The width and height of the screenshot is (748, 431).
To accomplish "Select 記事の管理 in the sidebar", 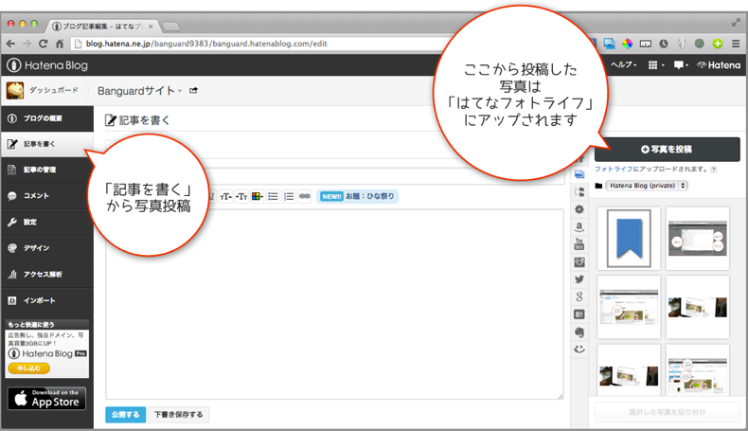I will click(x=47, y=170).
